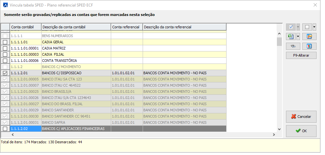Select account cell 1.1.1.2.01.00029
The width and height of the screenshot is (325, 155).
(x=25, y=110)
